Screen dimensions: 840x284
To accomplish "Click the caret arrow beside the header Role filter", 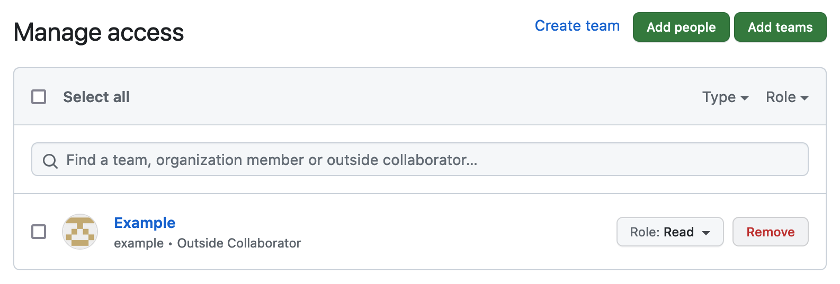I will [x=805, y=98].
